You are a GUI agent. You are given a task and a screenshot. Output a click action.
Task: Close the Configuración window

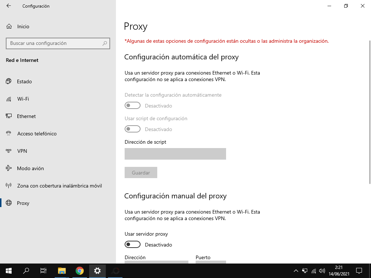pos(362,6)
